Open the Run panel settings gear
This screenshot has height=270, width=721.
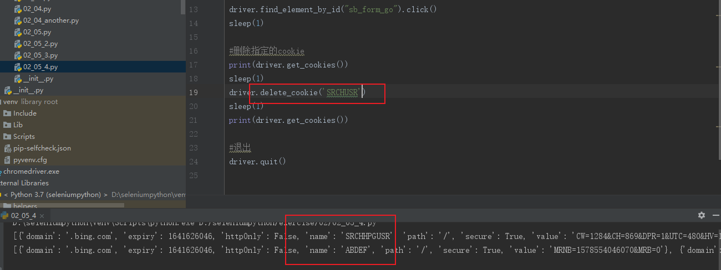point(701,215)
